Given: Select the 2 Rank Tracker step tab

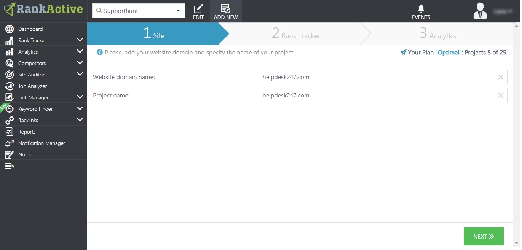Looking at the screenshot, I should [296, 34].
